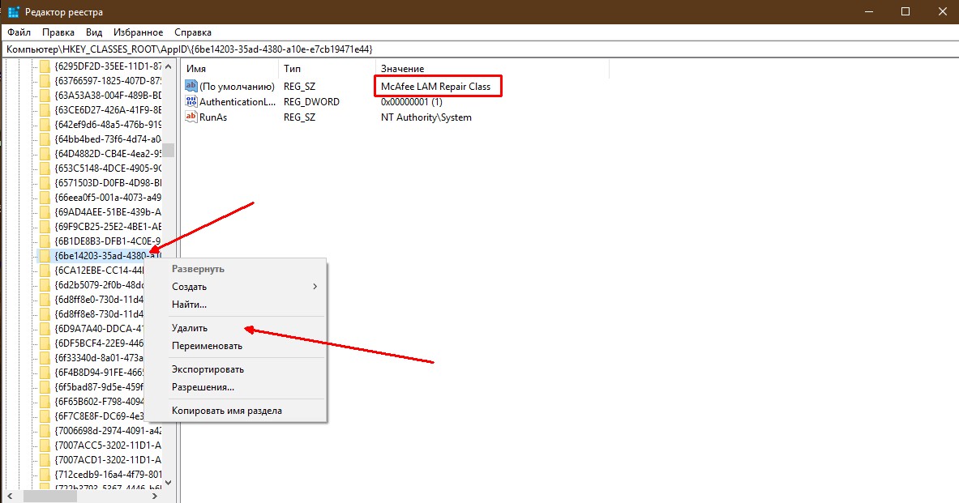Image resolution: width=959 pixels, height=503 pixels.
Task: Click the Registry Editor app icon in title bar
Action: [x=14, y=11]
